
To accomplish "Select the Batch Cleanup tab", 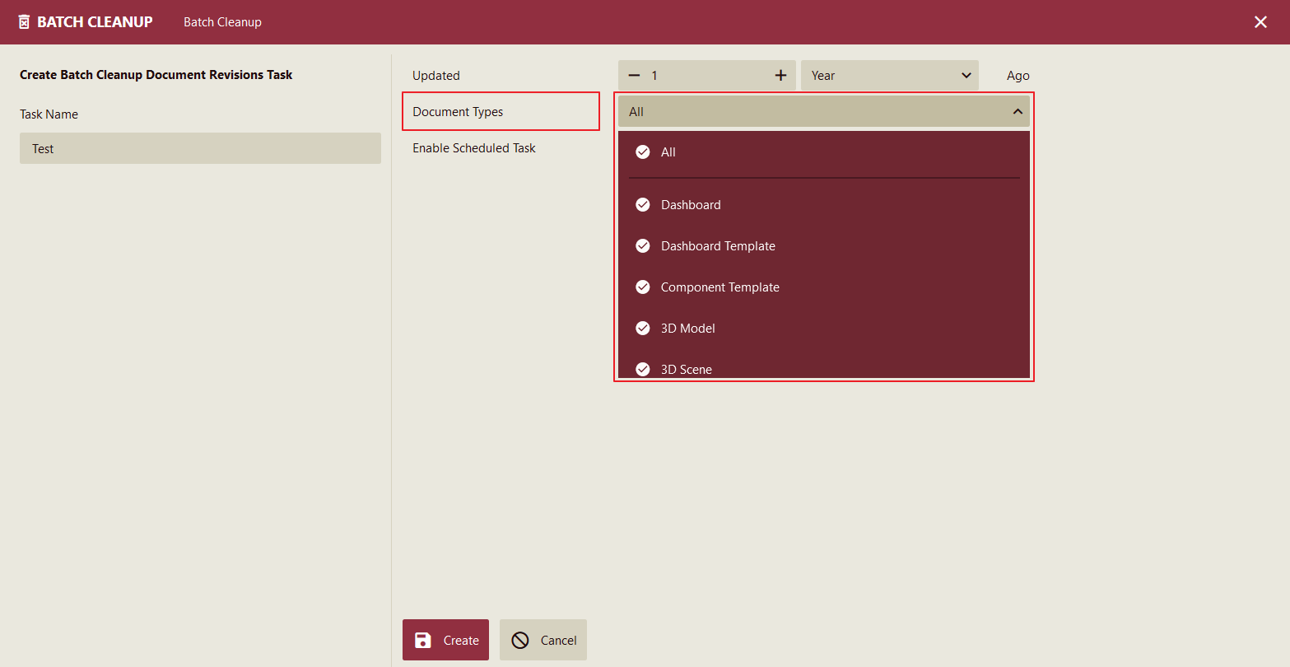I will click(x=222, y=22).
